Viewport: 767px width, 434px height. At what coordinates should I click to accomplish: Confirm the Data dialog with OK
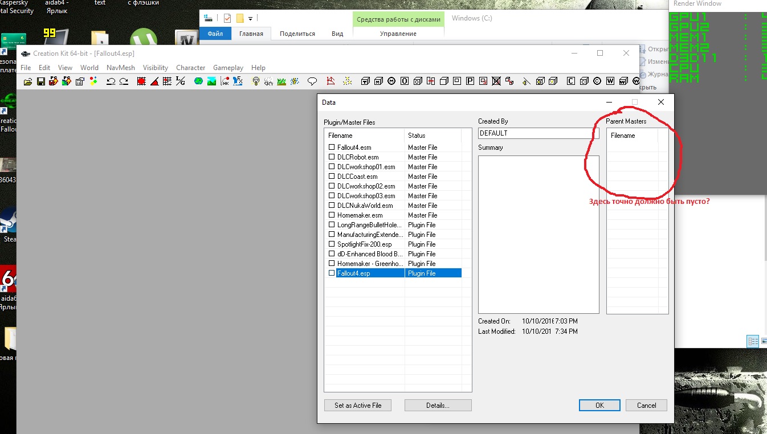coord(599,406)
